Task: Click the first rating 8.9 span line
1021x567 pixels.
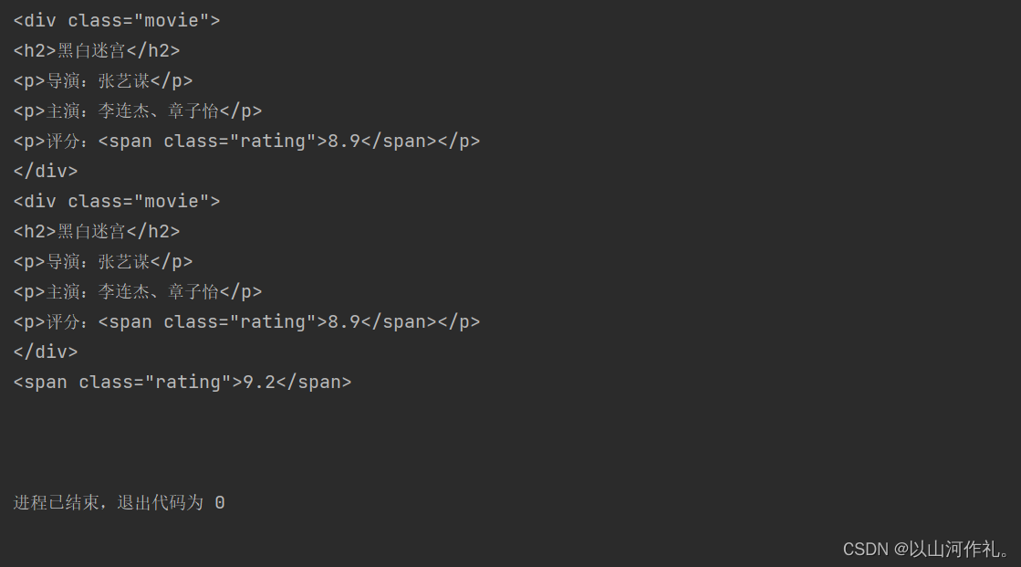Action: (x=246, y=142)
